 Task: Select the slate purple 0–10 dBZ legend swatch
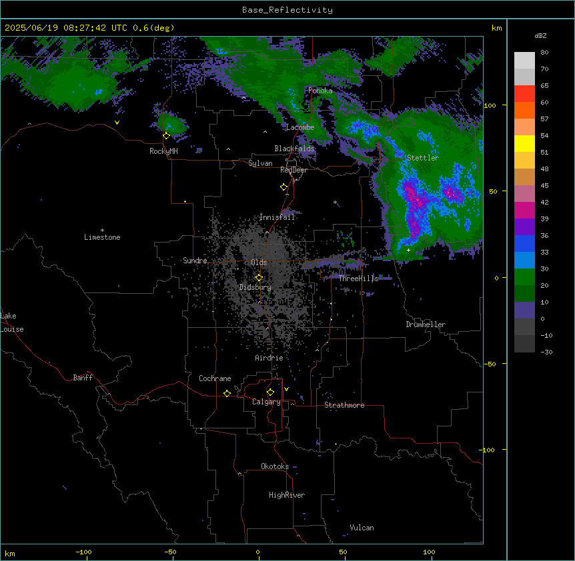[524, 310]
